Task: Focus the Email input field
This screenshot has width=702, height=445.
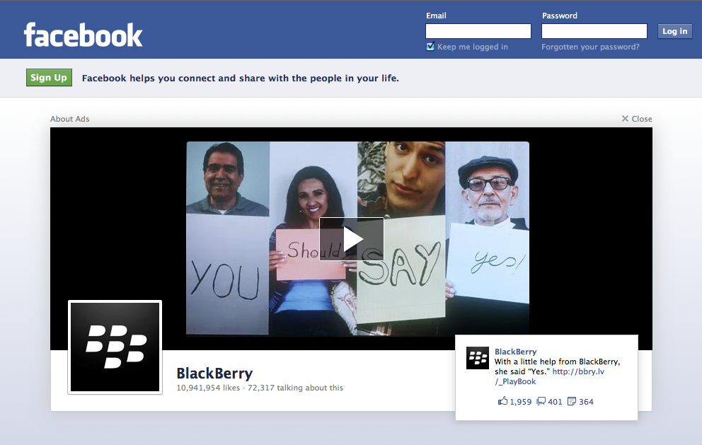Action: point(478,31)
